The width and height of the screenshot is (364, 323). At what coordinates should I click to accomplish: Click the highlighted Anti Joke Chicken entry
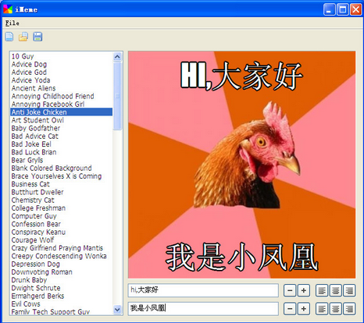point(62,112)
